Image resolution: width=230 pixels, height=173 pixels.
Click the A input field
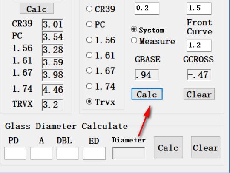pos(41,153)
